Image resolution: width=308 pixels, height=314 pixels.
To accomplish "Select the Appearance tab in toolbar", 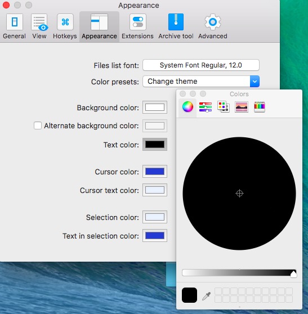I will coord(99,26).
